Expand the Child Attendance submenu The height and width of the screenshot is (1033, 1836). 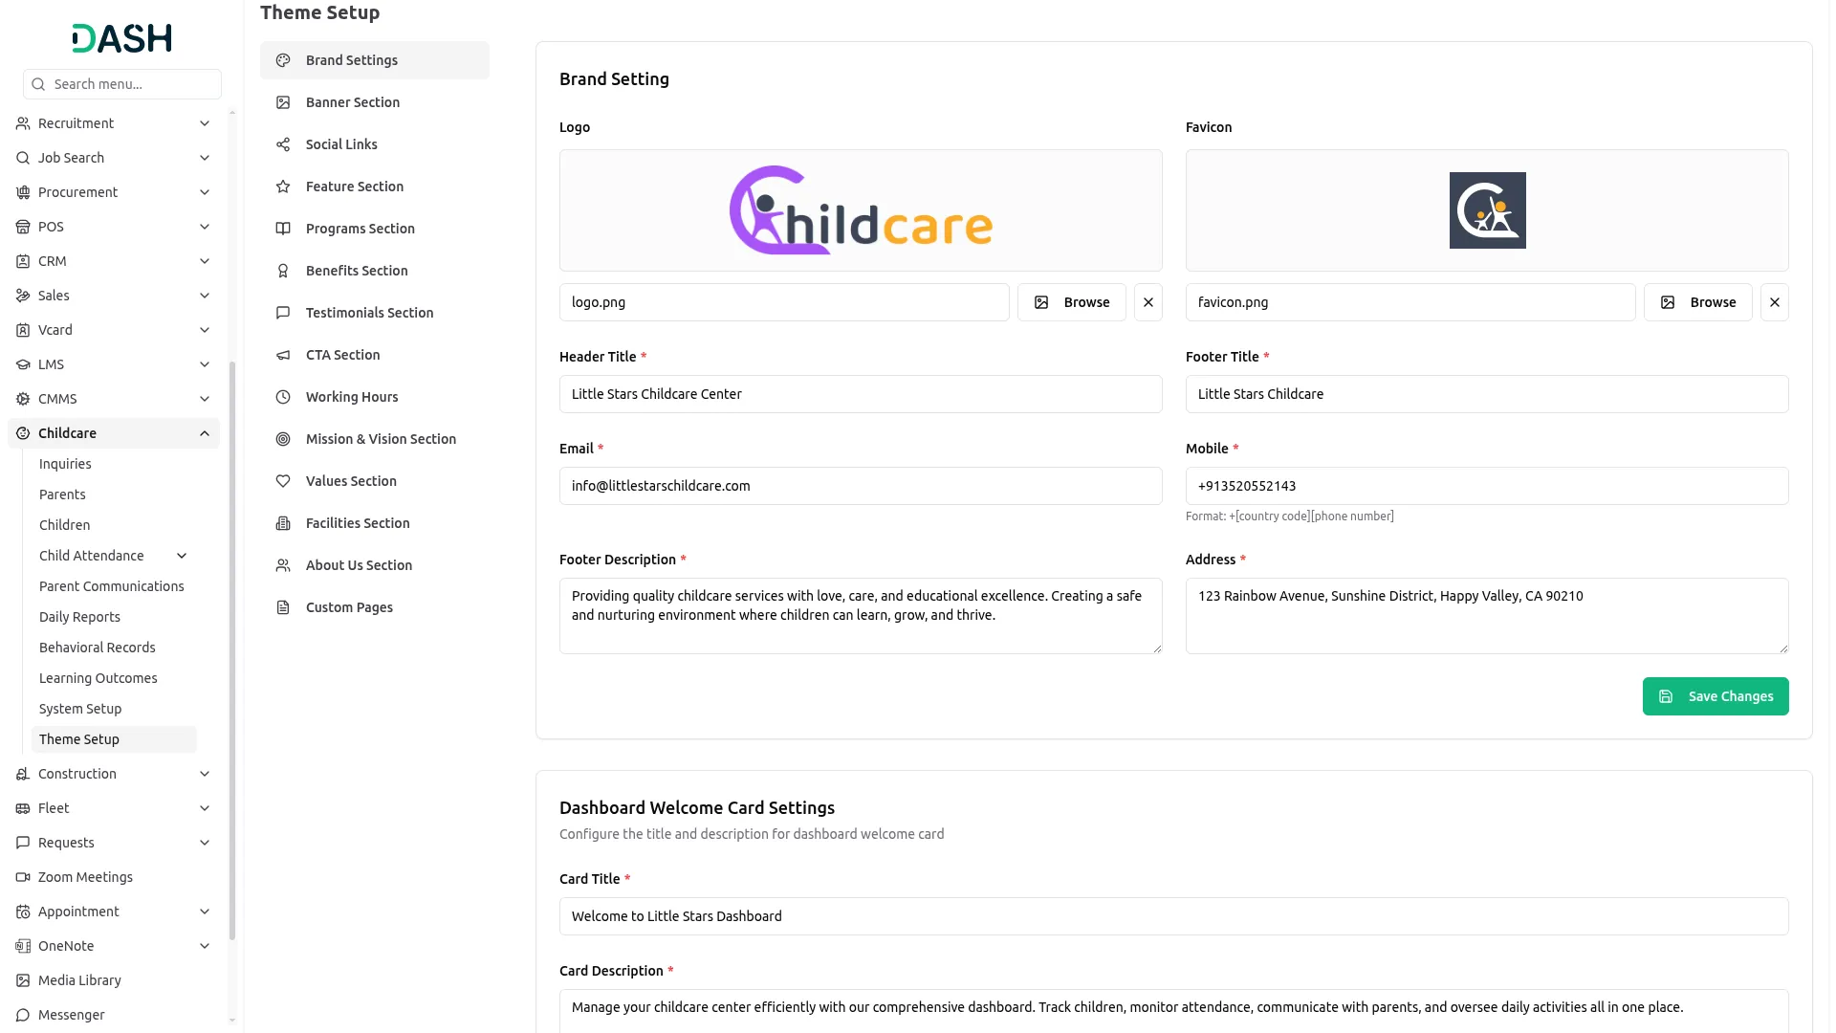coord(182,555)
